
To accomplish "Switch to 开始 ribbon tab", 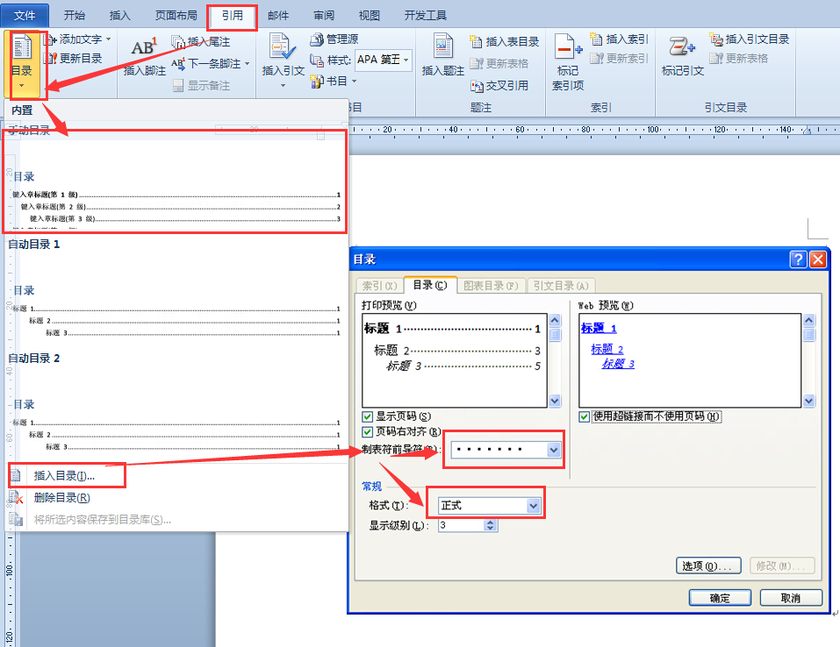I will tap(75, 16).
